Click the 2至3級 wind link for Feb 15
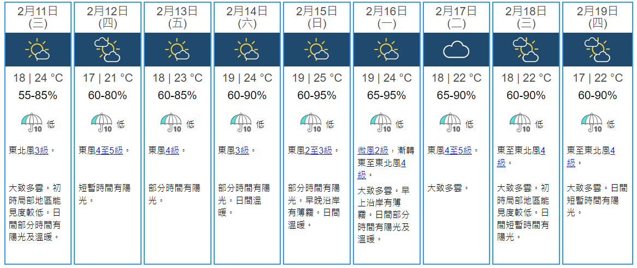This screenshot has width=637, height=268. (x=318, y=150)
